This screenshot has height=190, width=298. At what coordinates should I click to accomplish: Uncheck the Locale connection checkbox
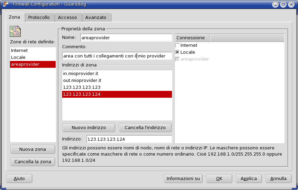click(x=177, y=52)
